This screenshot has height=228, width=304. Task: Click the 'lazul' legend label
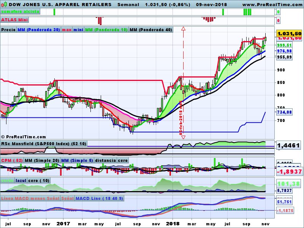(21, 180)
